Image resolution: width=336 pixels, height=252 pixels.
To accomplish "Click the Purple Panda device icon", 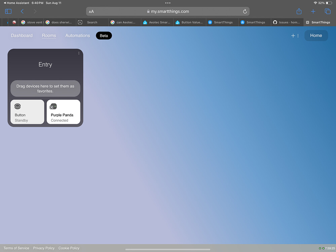I will coord(53,106).
